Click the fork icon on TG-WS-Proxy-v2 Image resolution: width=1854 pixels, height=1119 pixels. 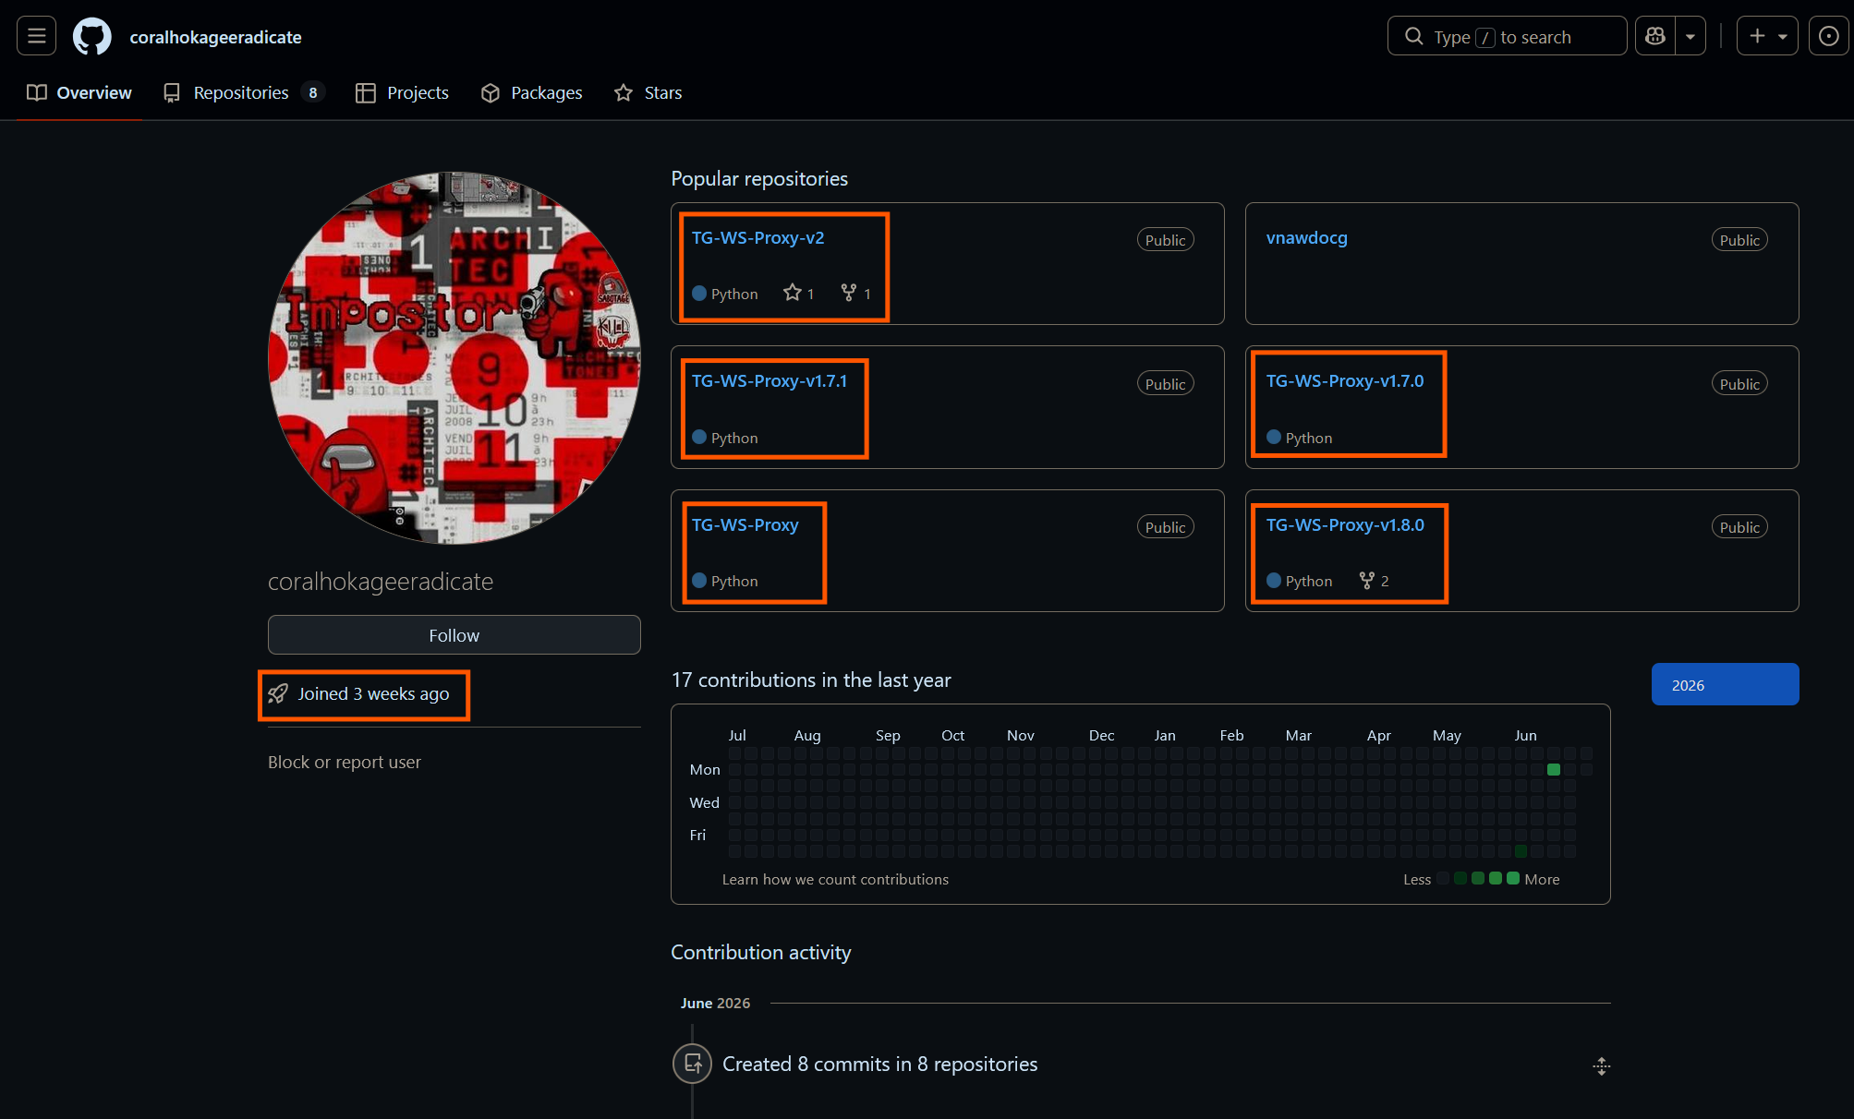tap(848, 293)
